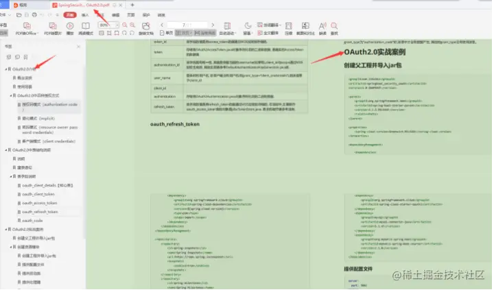Viewport: 494px width, 290px height.
Task: Click the oauth_refresh_token heading in document
Action: pos(175,124)
